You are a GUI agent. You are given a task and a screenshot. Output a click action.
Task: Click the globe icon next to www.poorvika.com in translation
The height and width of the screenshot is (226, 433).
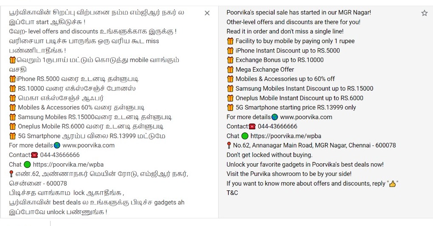click(275, 117)
